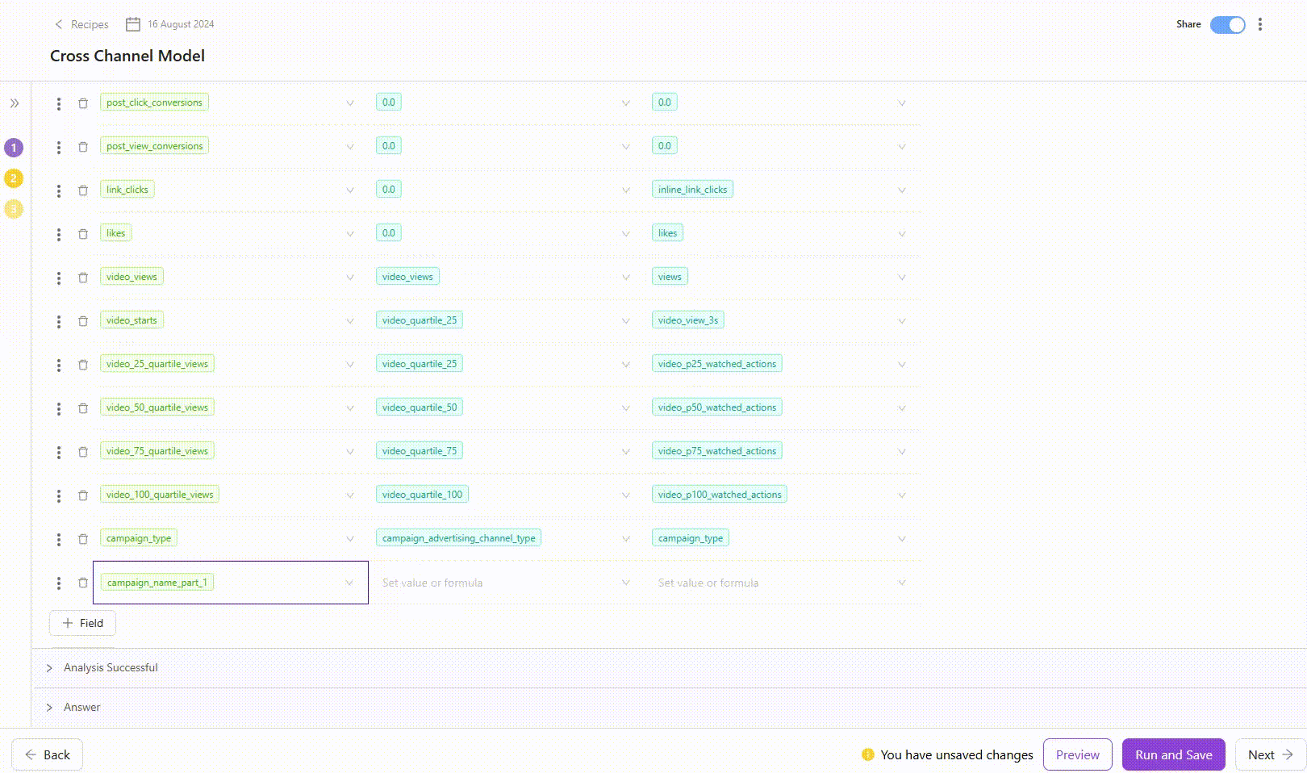Open dropdown next to video_quartile_50
Viewport: 1307px width, 773px height.
(626, 408)
